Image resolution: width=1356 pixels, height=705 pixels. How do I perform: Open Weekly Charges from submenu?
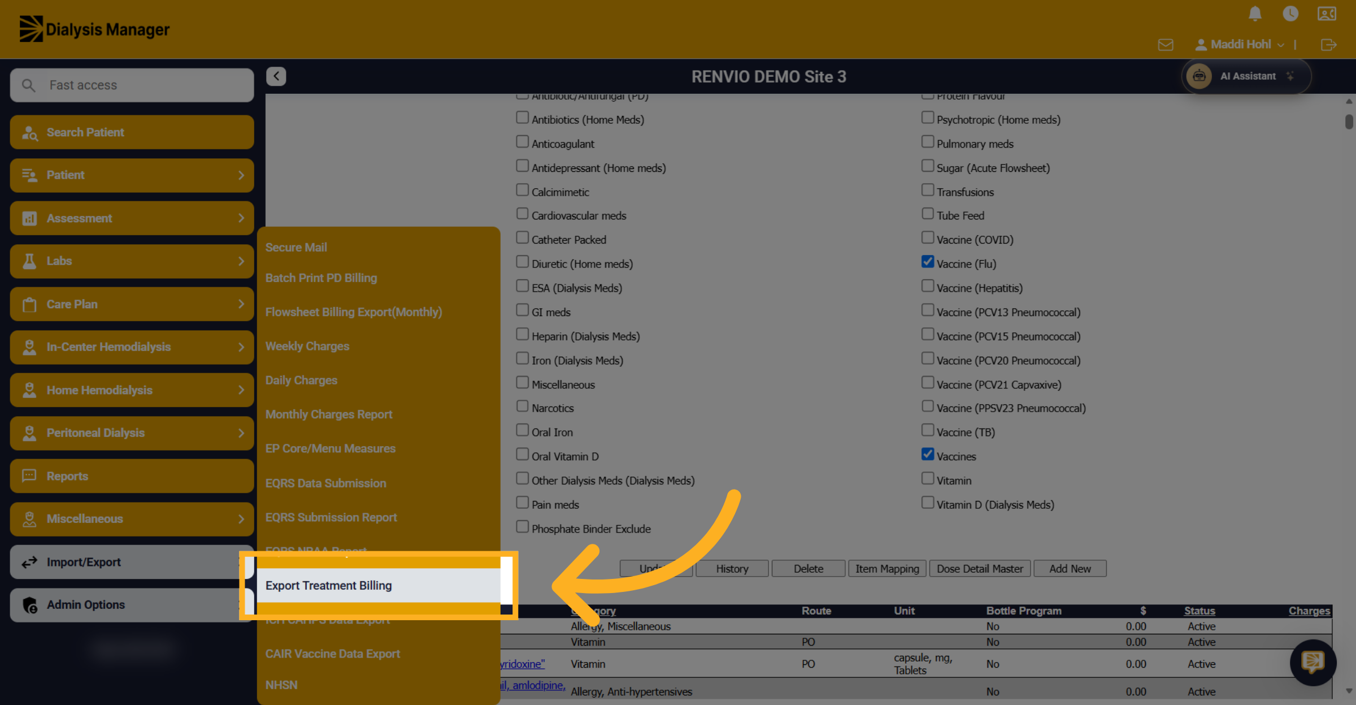coord(307,346)
